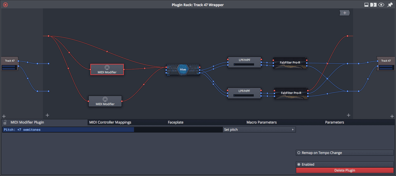The width and height of the screenshot is (396, 176).
Task: Select the unselected lower MIDI Modifier node
Action: click(105, 101)
